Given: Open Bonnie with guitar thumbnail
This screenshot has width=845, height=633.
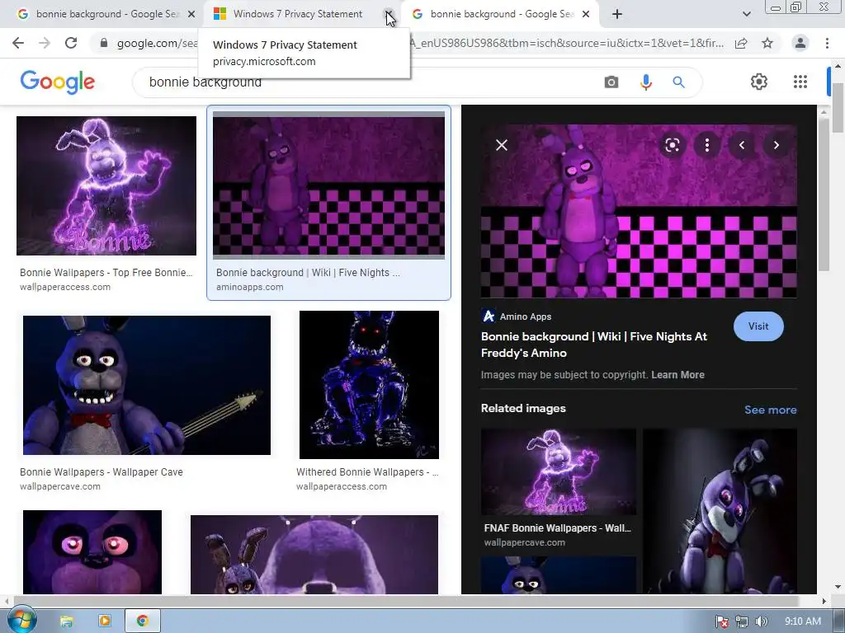Looking at the screenshot, I should [147, 386].
